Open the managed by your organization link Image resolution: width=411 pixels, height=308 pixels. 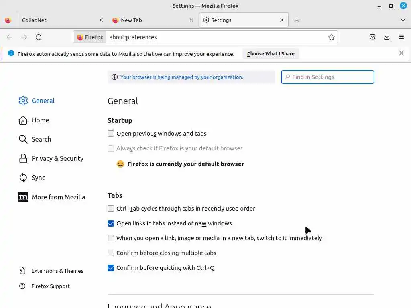point(181,77)
